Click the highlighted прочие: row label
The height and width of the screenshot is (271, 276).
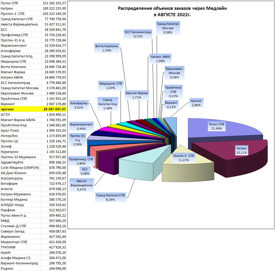(x=21, y=109)
